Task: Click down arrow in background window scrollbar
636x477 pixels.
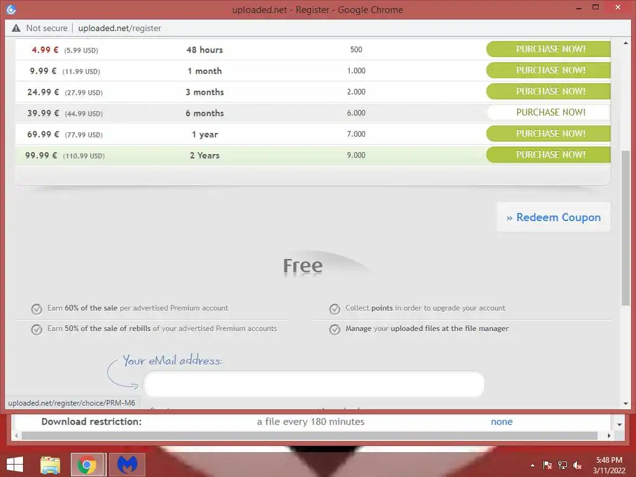Action: pos(619,425)
